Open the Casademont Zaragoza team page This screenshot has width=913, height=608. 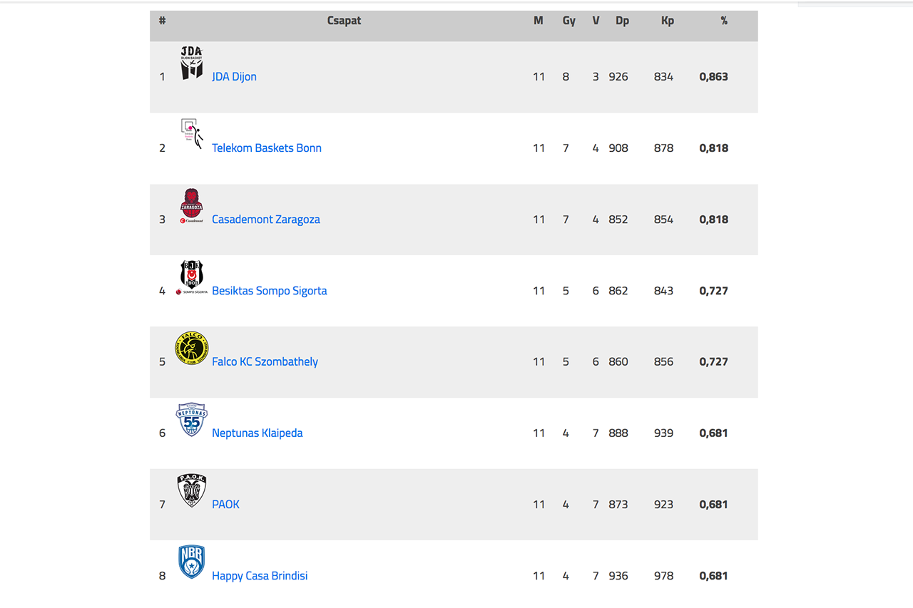266,220
